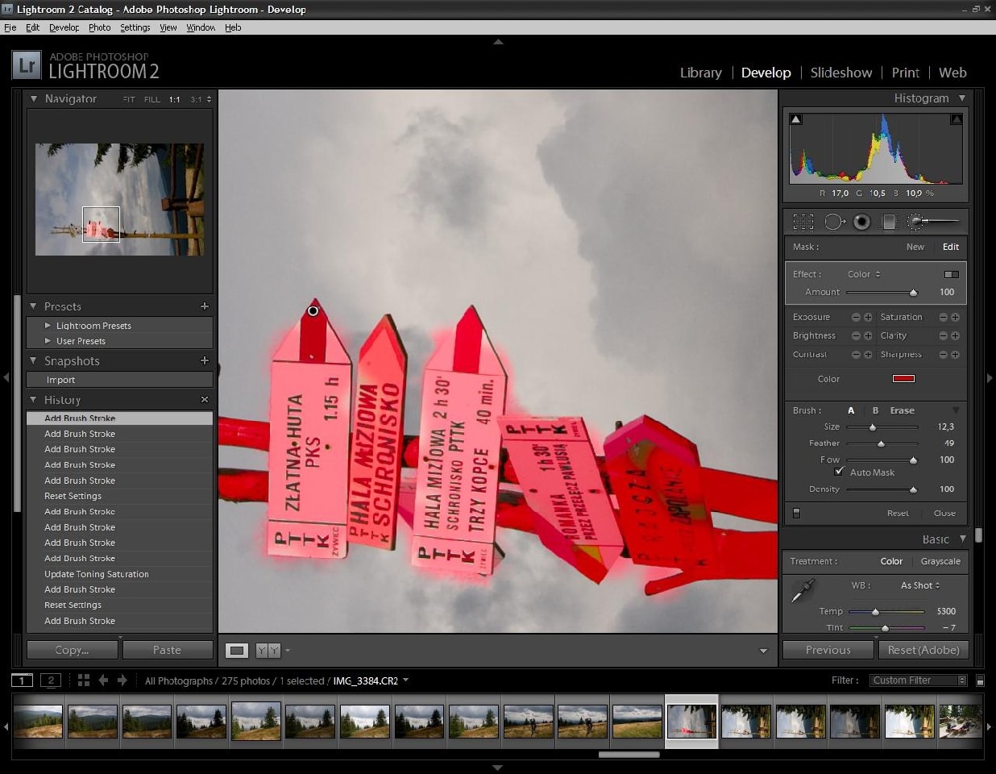Click the Previous button
Image resolution: width=996 pixels, height=774 pixels.
coord(828,650)
